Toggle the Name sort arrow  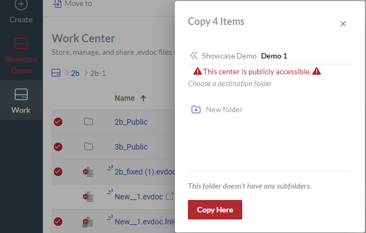pyautogui.click(x=143, y=98)
